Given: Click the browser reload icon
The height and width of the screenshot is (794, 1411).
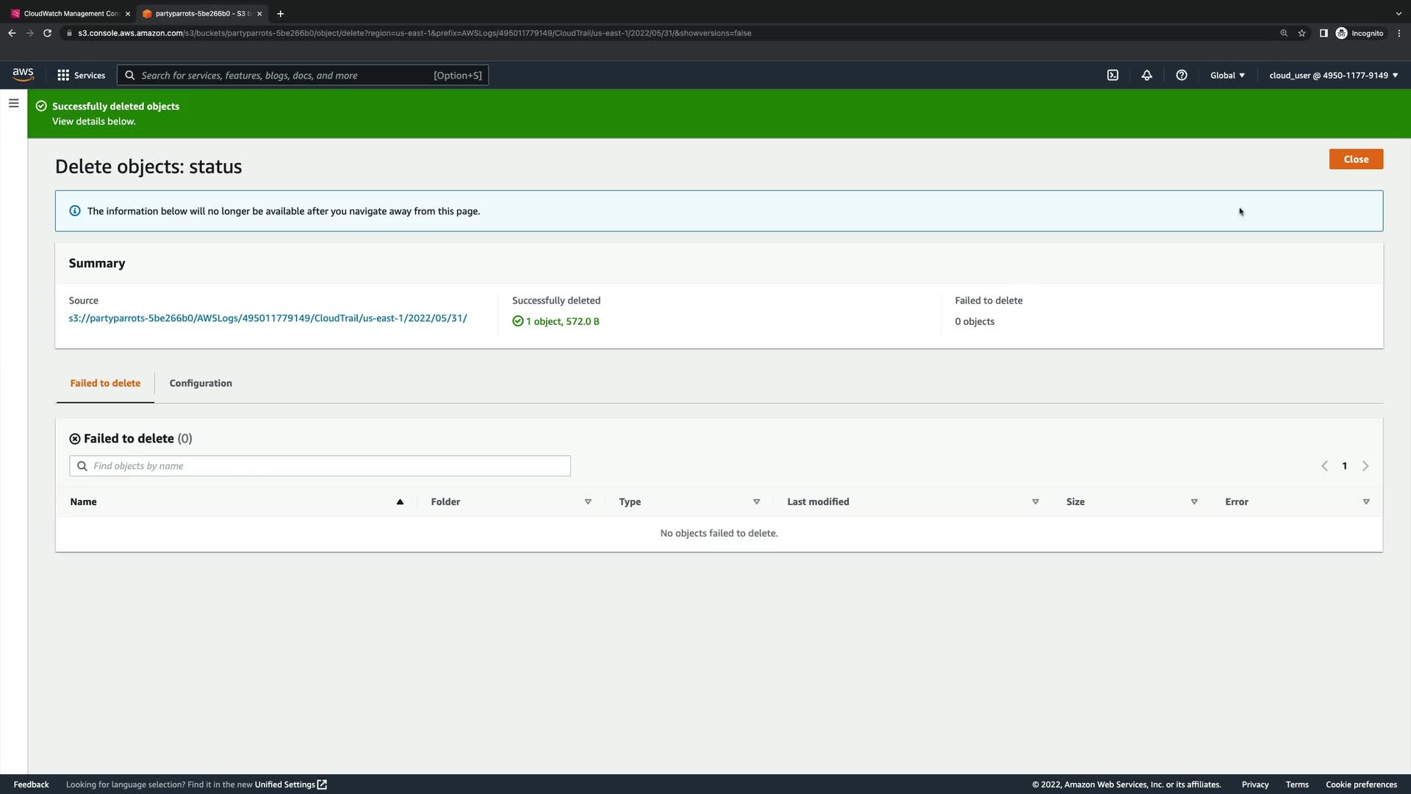Looking at the screenshot, I should (x=47, y=33).
